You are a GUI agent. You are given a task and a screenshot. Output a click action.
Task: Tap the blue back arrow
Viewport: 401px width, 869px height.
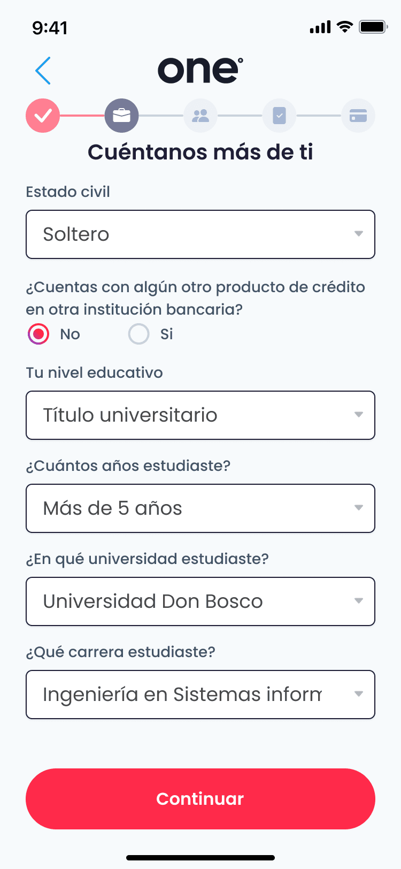pyautogui.click(x=43, y=71)
